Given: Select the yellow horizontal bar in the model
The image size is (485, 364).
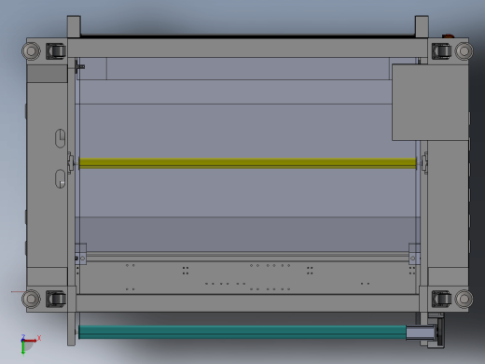Looking at the screenshot, I should 247,163.
